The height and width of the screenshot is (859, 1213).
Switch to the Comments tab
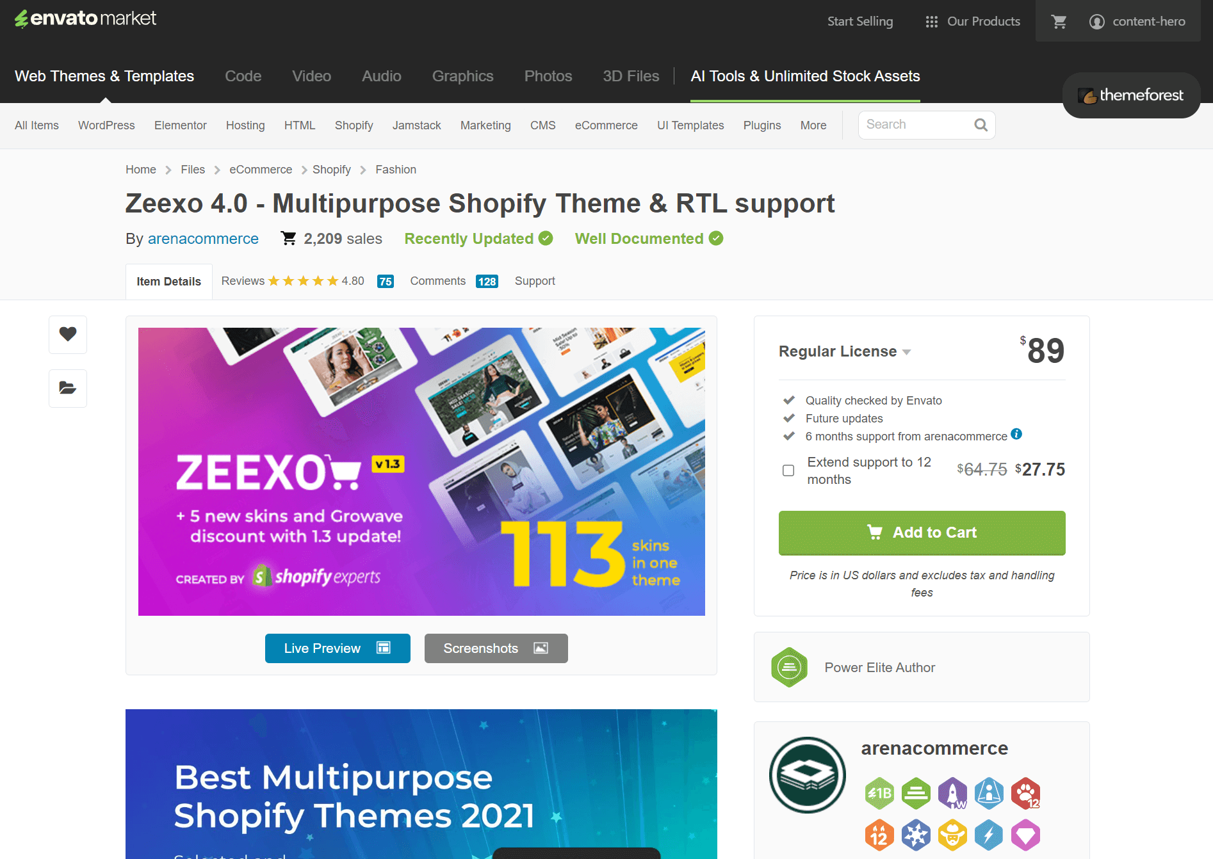[x=437, y=280]
